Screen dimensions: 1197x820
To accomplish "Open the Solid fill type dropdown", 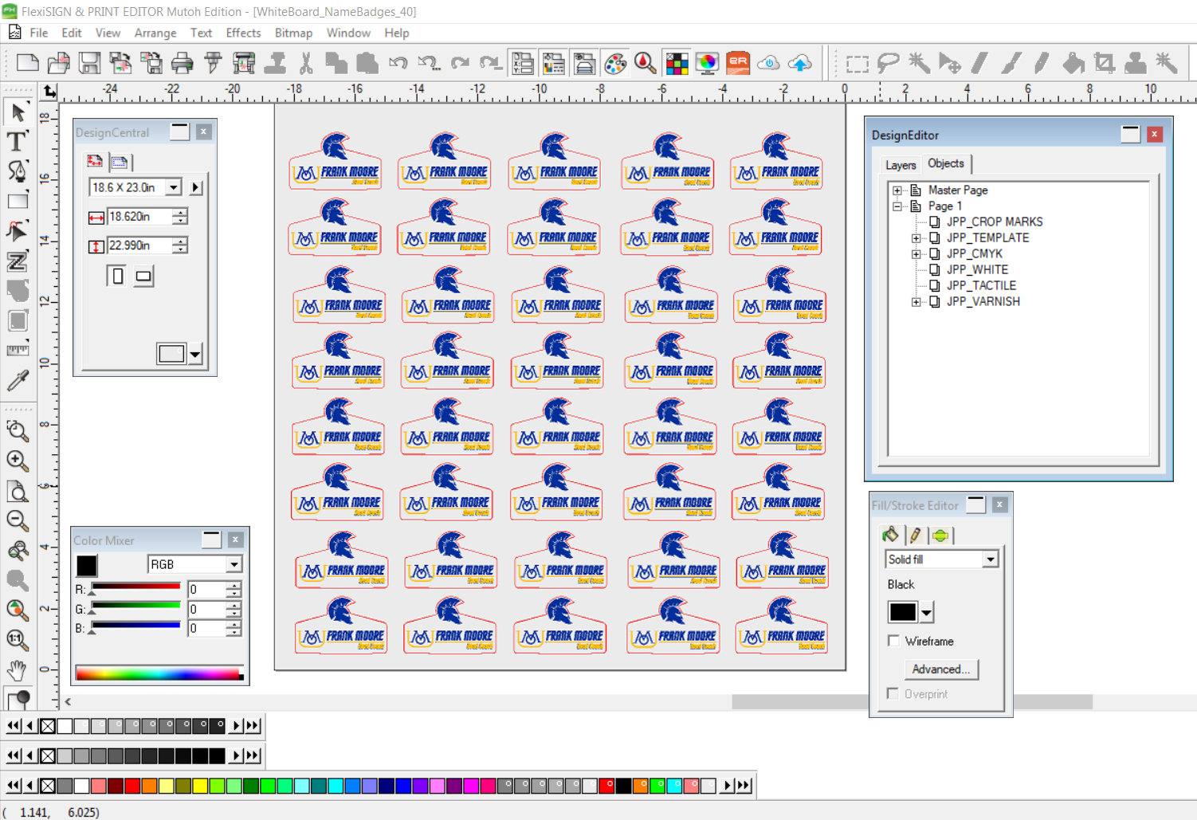I will 990,559.
